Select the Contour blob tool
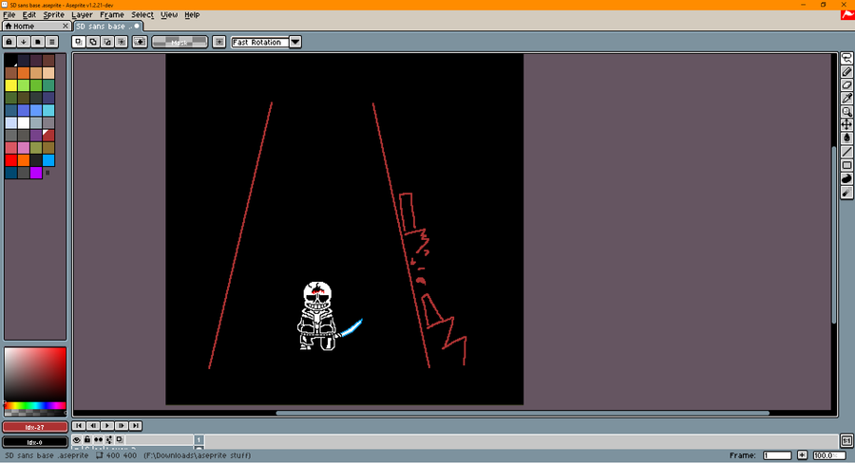The image size is (855, 463). [x=846, y=178]
